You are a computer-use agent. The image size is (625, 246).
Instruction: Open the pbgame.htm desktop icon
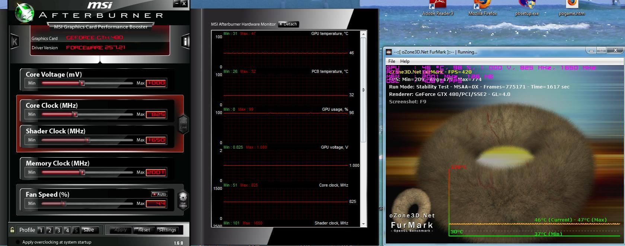coord(571,8)
